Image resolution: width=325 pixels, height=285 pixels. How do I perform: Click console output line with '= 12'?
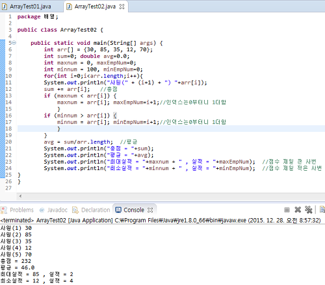tap(37, 281)
